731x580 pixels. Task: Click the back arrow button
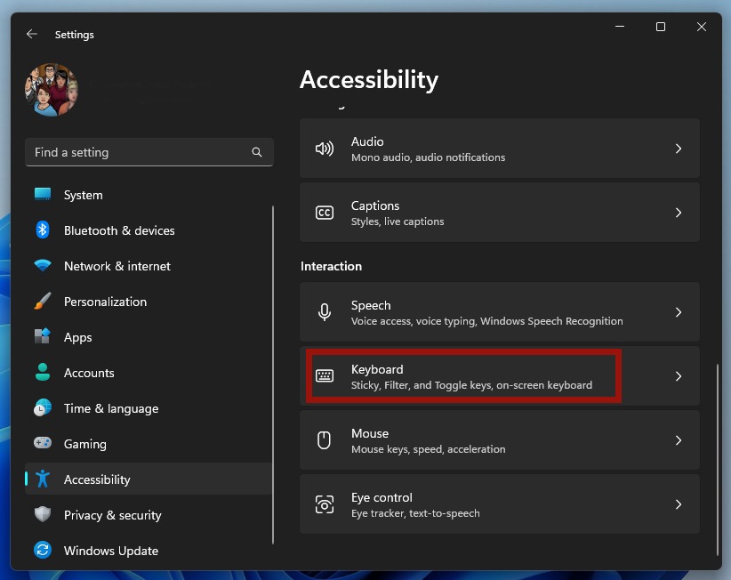31,34
